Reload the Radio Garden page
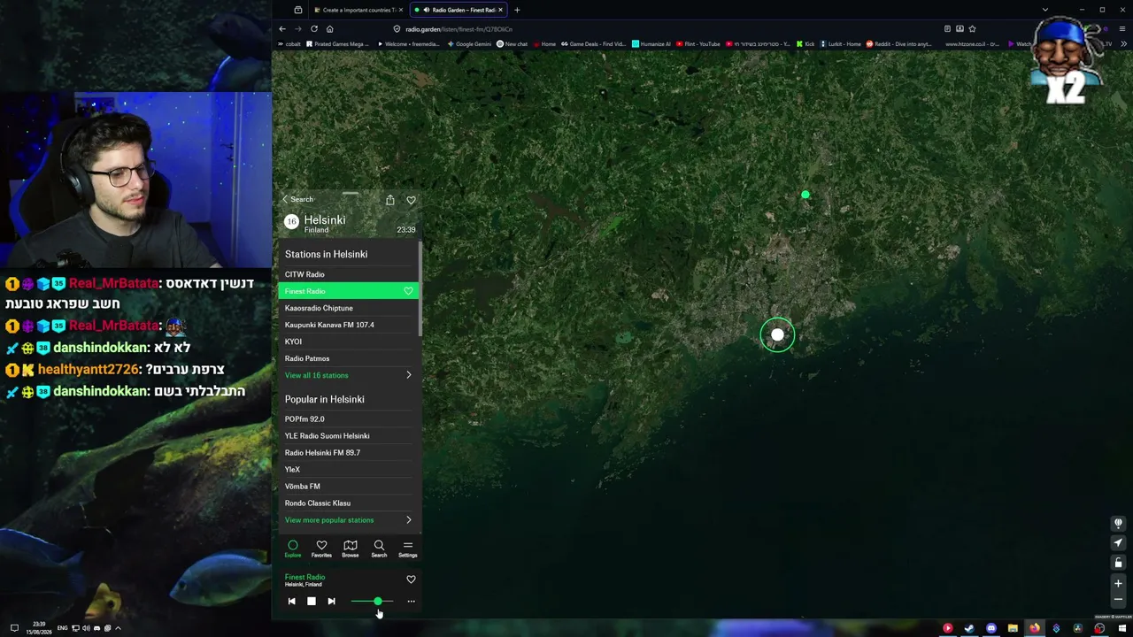The image size is (1133, 637). [314, 29]
